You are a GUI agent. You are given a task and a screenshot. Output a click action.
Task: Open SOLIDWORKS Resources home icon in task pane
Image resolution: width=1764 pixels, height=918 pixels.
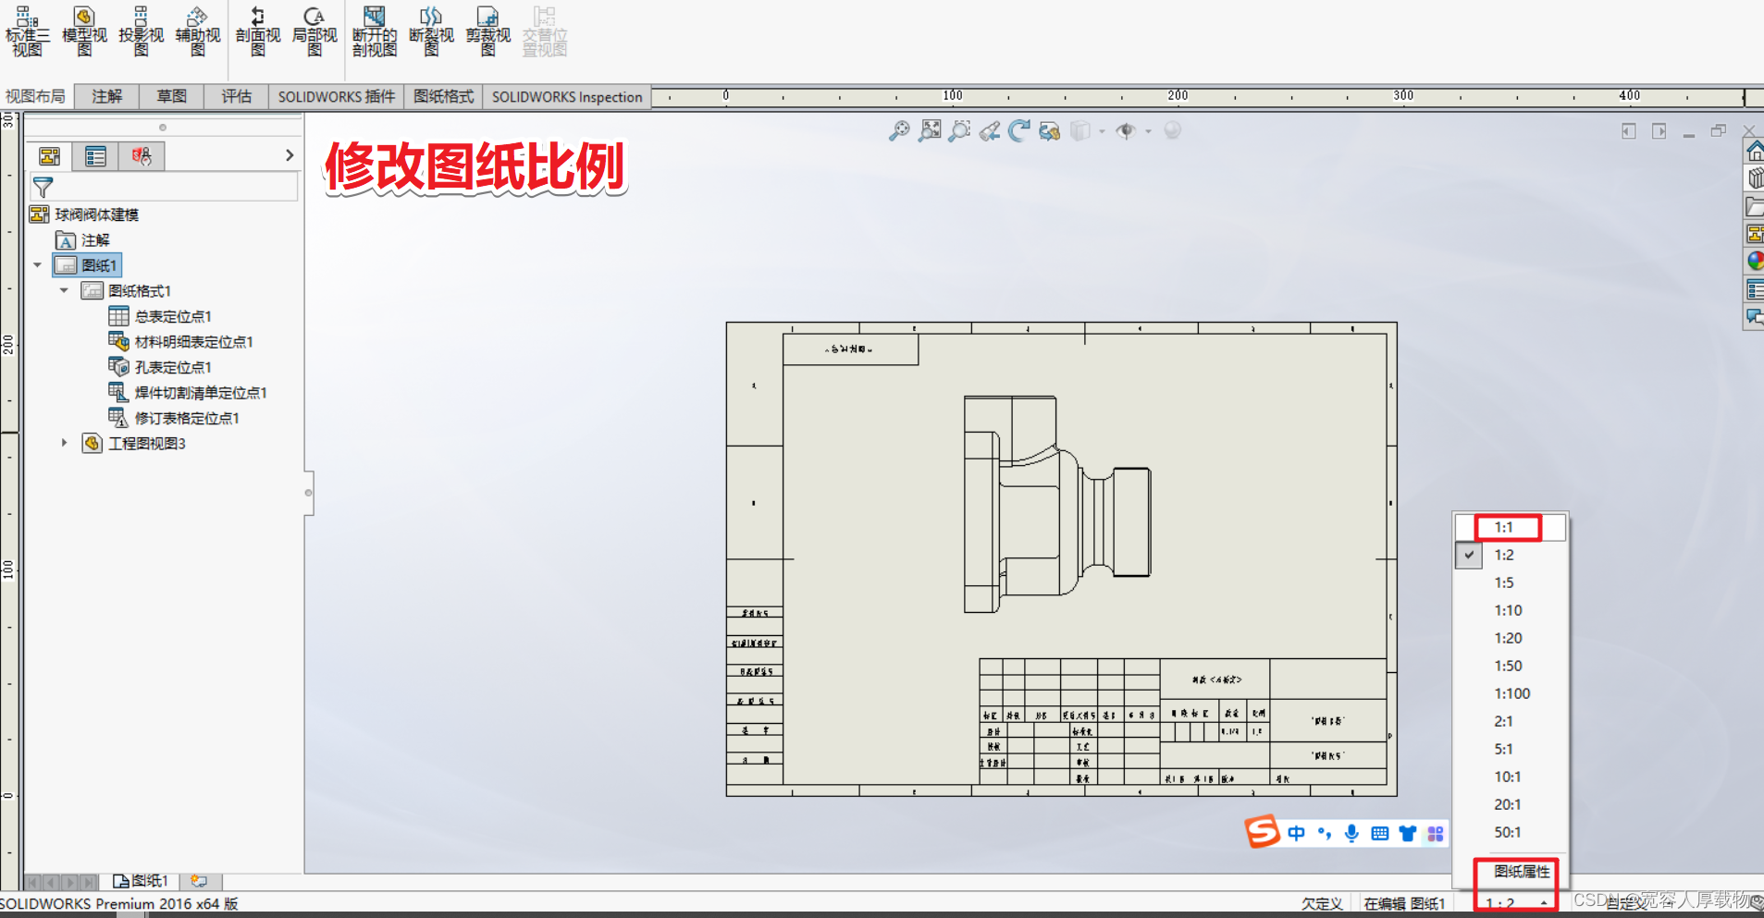click(x=1755, y=151)
